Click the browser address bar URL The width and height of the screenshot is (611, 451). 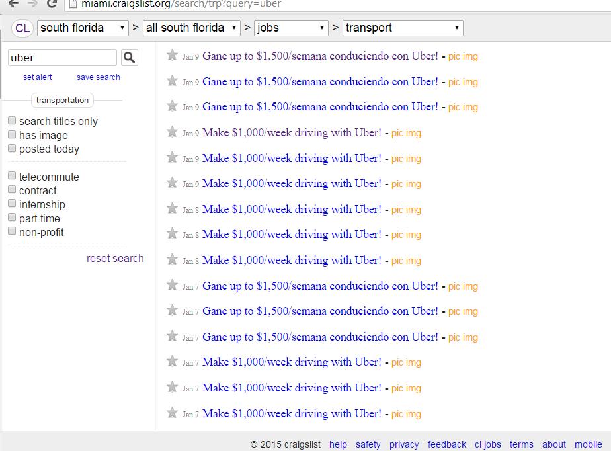181,4
